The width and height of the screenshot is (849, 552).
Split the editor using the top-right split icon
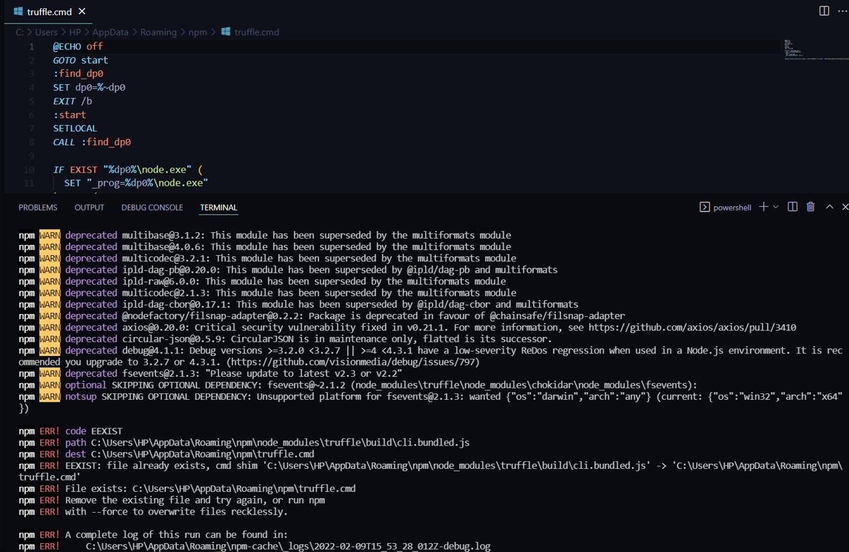[x=823, y=11]
